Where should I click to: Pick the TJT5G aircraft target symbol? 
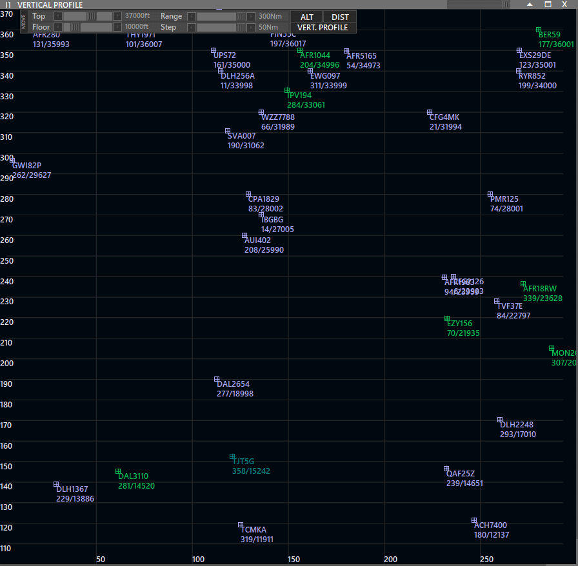coord(232,456)
